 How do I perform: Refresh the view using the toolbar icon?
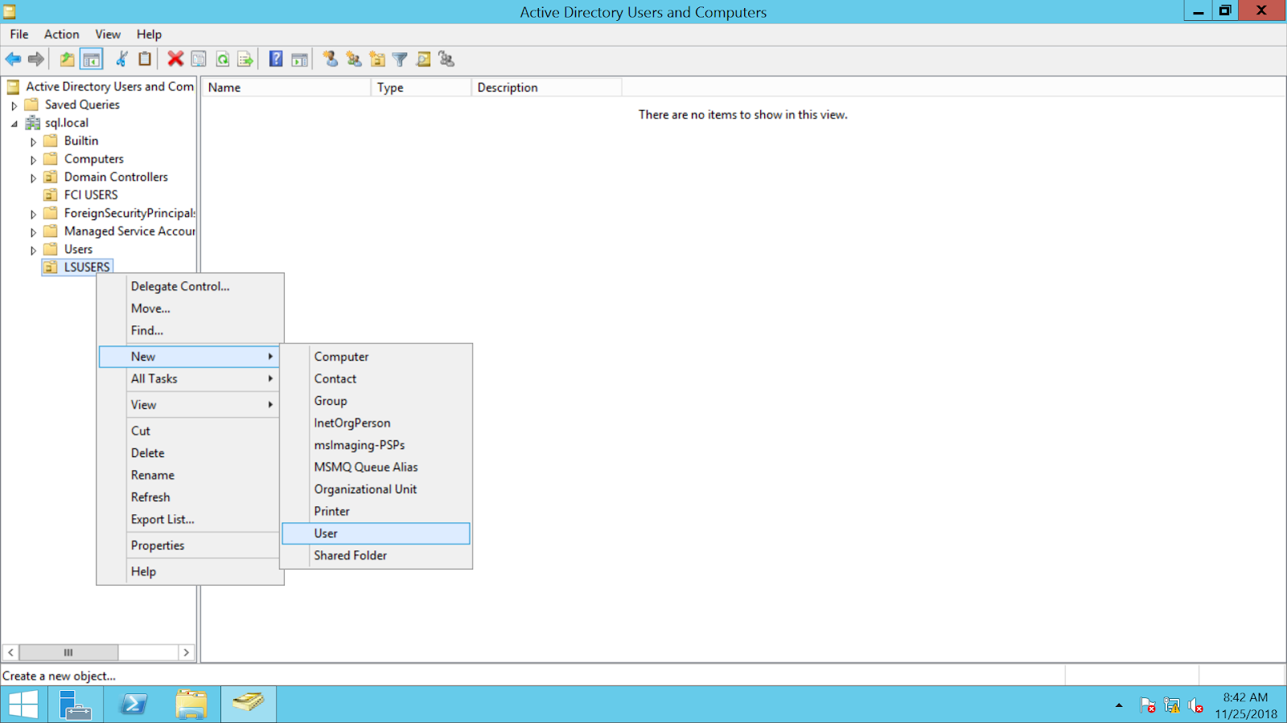[223, 59]
